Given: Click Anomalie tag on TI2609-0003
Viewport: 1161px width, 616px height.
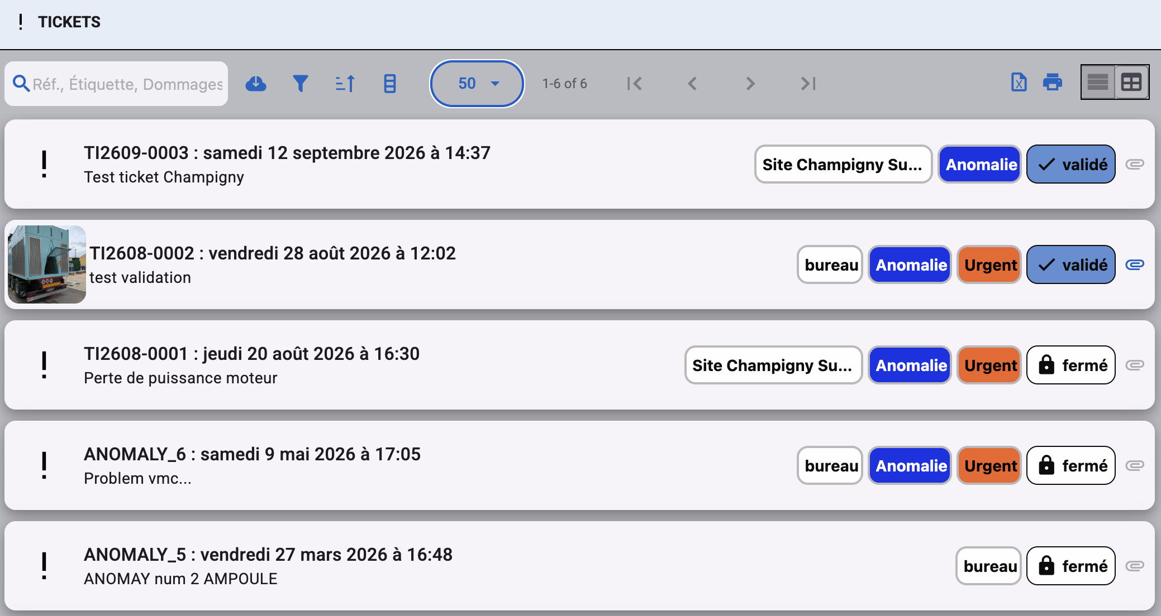Looking at the screenshot, I should [980, 164].
